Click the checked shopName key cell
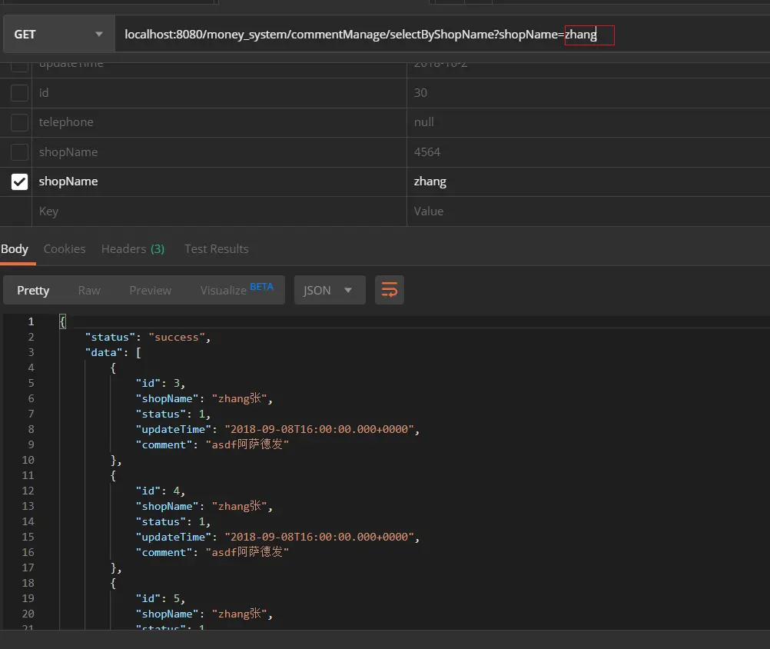The image size is (770, 649). tap(219, 181)
